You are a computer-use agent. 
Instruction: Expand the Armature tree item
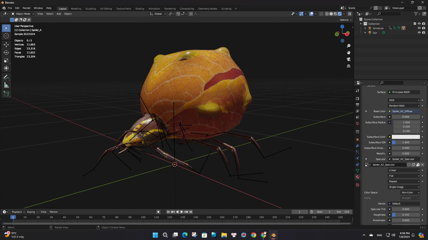[365, 28]
